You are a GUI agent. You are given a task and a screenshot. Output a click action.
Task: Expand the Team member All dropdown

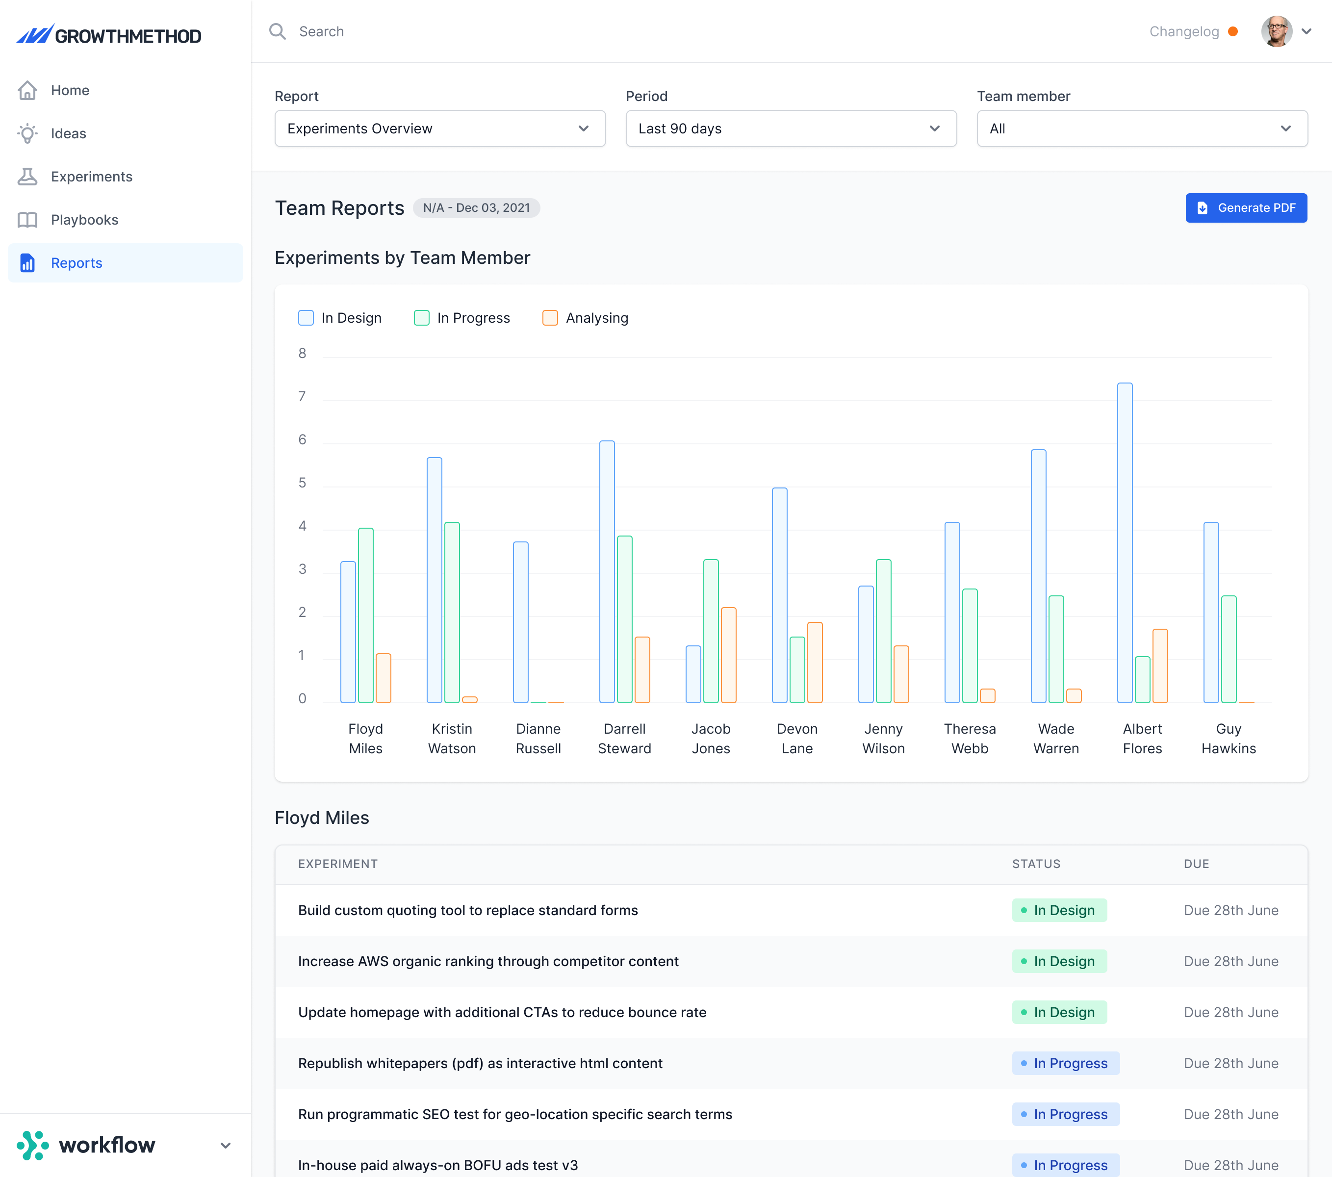pos(1142,128)
